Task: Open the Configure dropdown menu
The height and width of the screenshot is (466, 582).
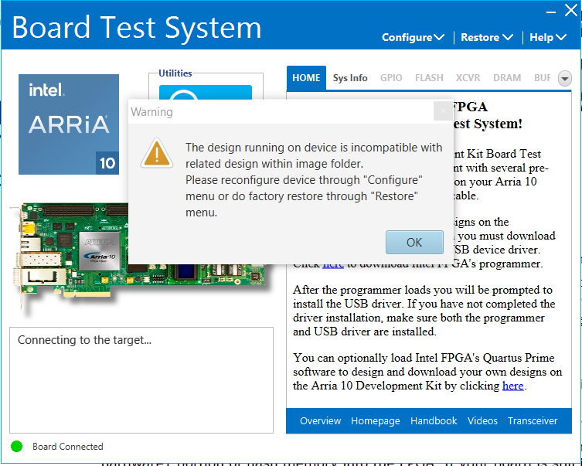Action: [x=413, y=37]
